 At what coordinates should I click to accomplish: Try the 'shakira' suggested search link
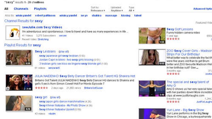[x=96, y=16]
